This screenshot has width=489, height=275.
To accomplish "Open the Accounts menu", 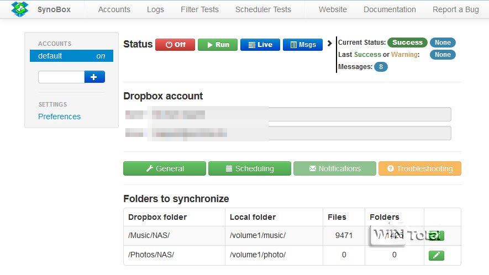I will click(114, 9).
